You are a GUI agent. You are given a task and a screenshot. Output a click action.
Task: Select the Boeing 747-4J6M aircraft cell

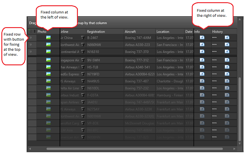point(140,38)
